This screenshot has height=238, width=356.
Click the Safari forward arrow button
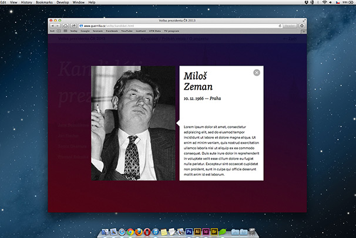(x=58, y=26)
